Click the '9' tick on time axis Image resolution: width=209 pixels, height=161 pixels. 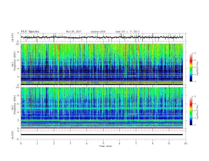(169, 143)
